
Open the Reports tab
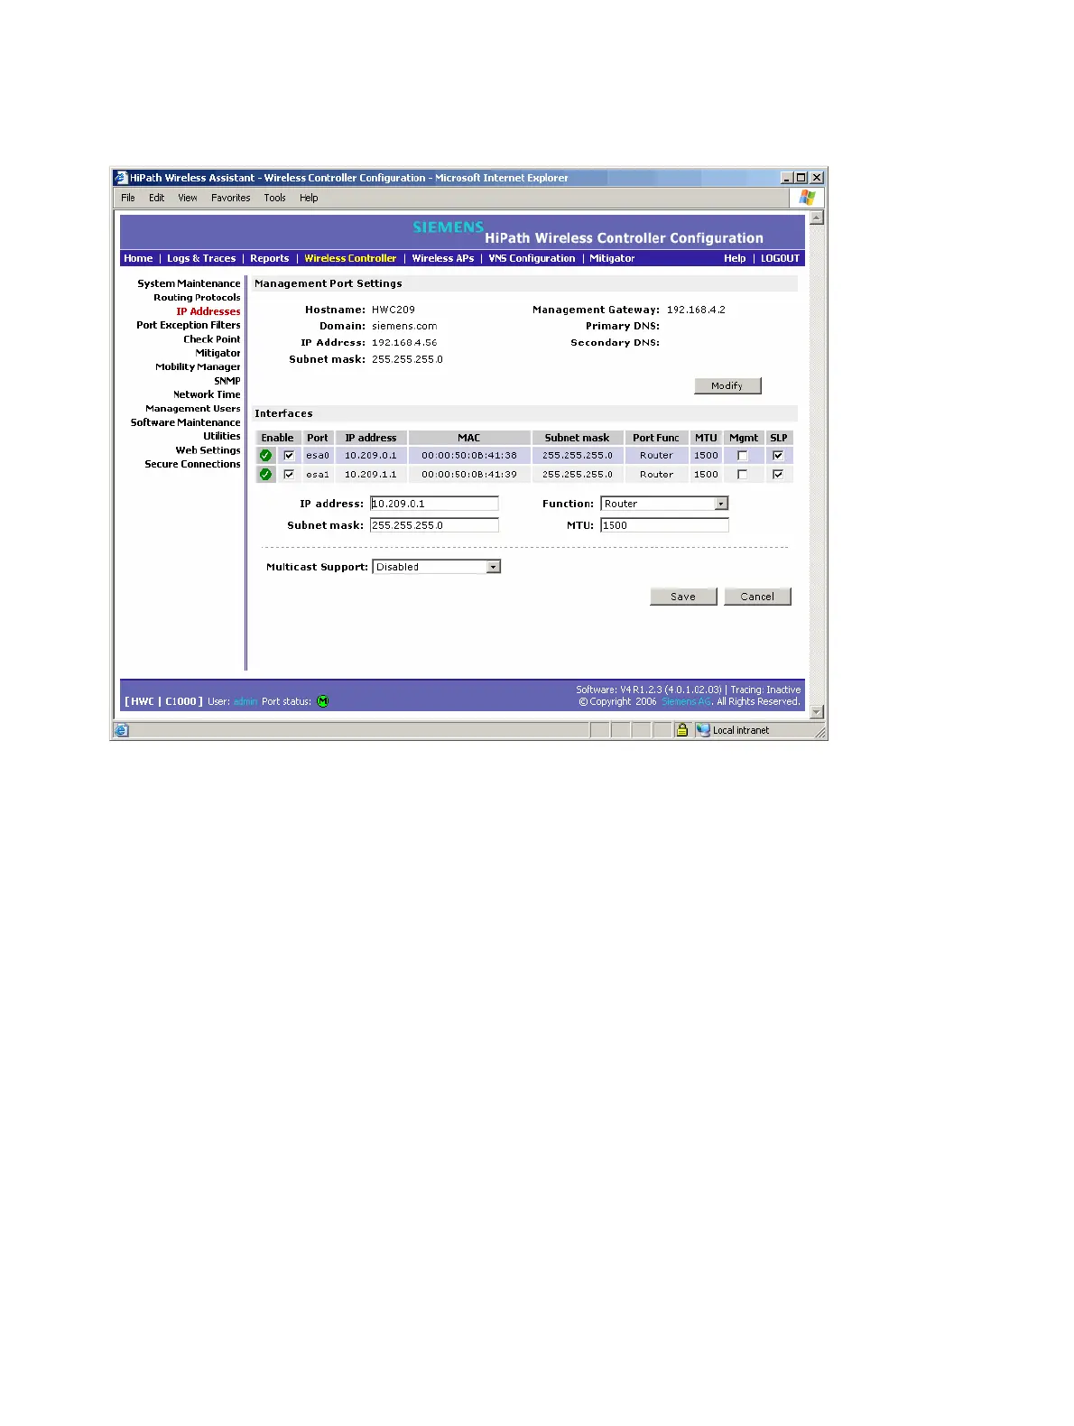point(270,258)
